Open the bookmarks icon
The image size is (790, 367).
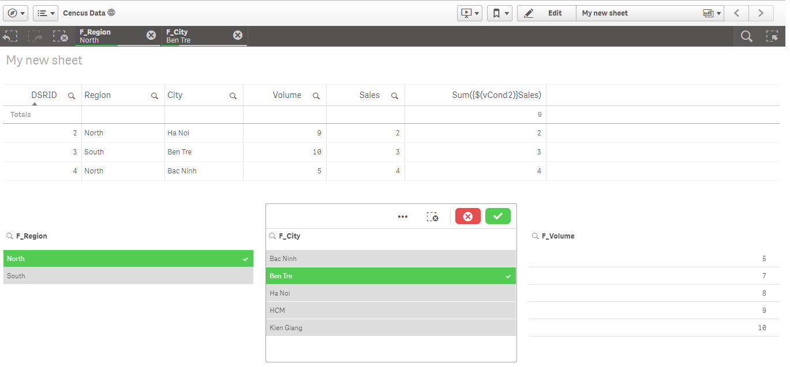(x=495, y=13)
